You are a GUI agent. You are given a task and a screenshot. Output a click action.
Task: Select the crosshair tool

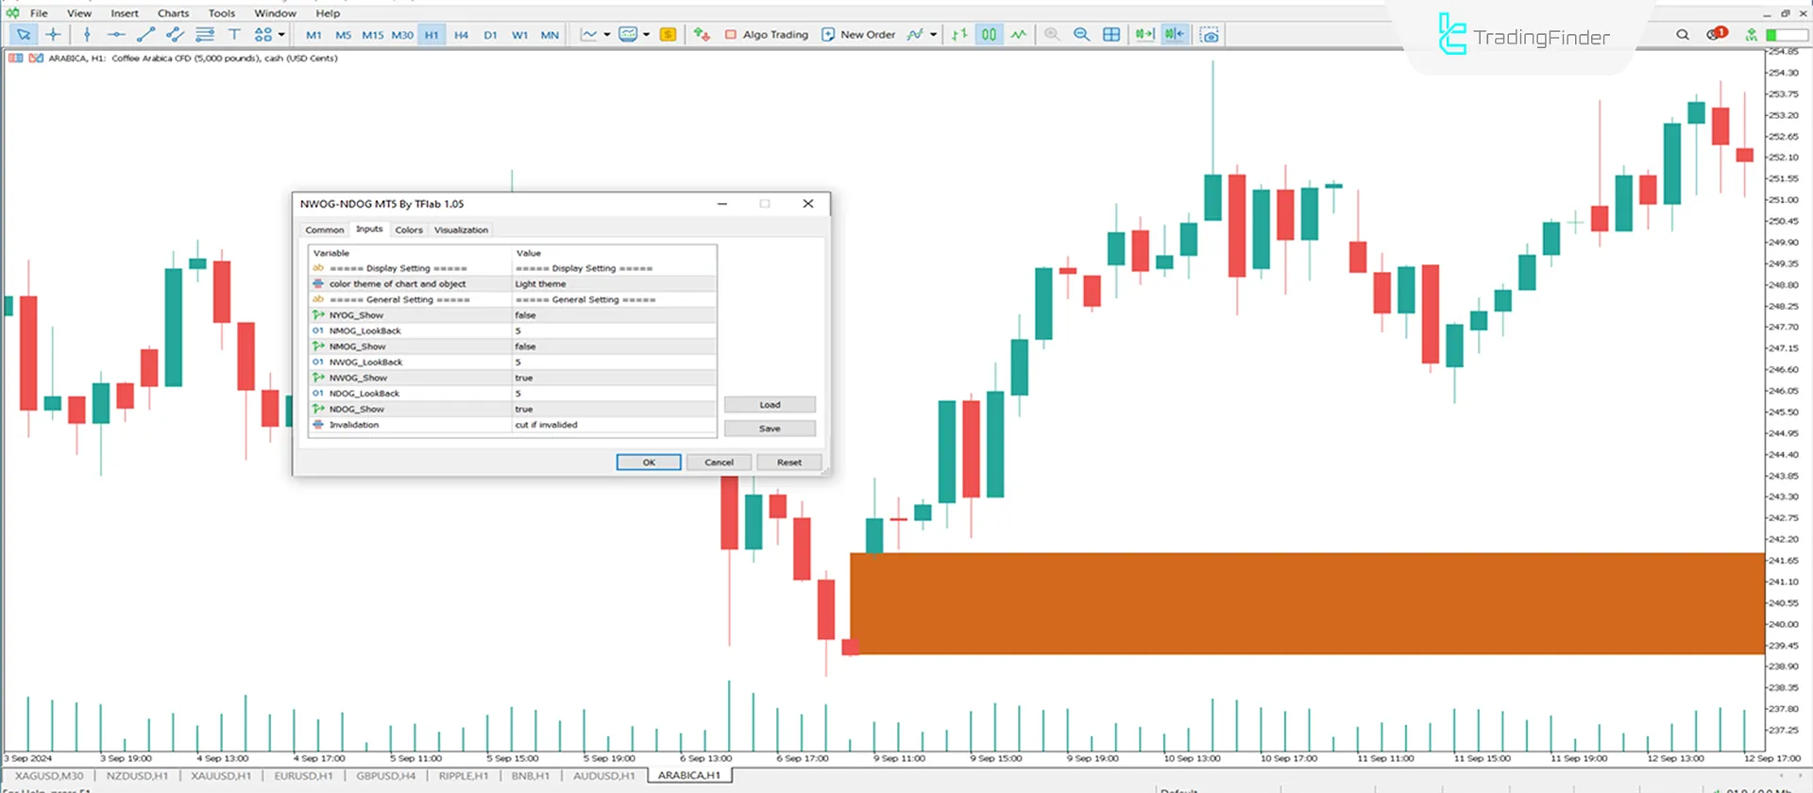click(53, 35)
